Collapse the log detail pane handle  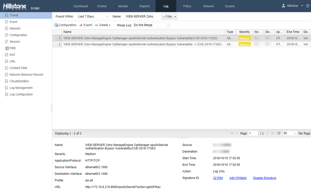point(182,138)
